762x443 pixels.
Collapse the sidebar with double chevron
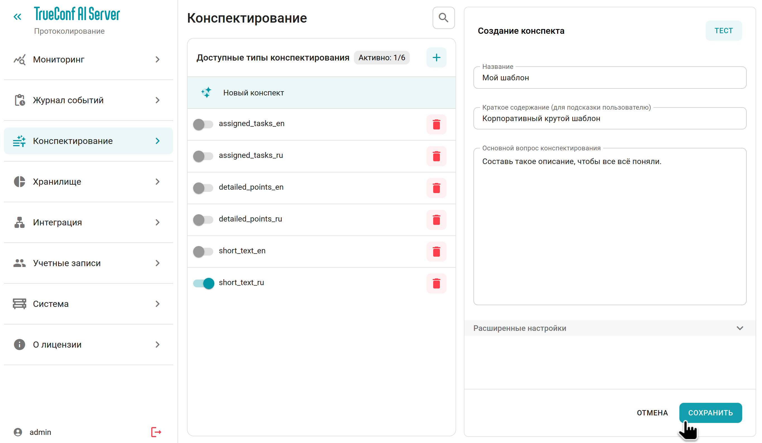[x=18, y=16]
